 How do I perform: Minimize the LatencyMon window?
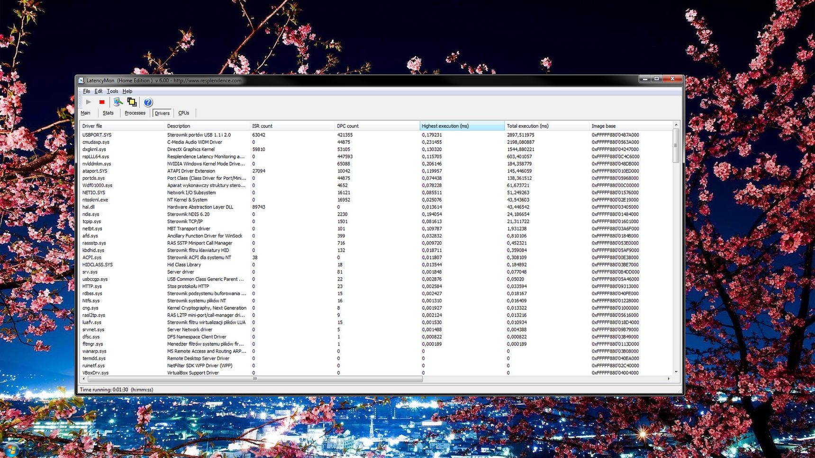click(x=644, y=79)
